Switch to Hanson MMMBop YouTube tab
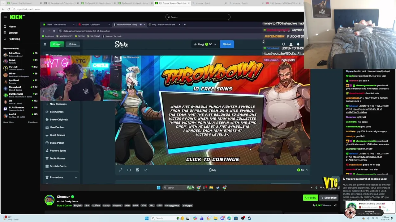The height and width of the screenshot is (222, 396). [283, 3]
